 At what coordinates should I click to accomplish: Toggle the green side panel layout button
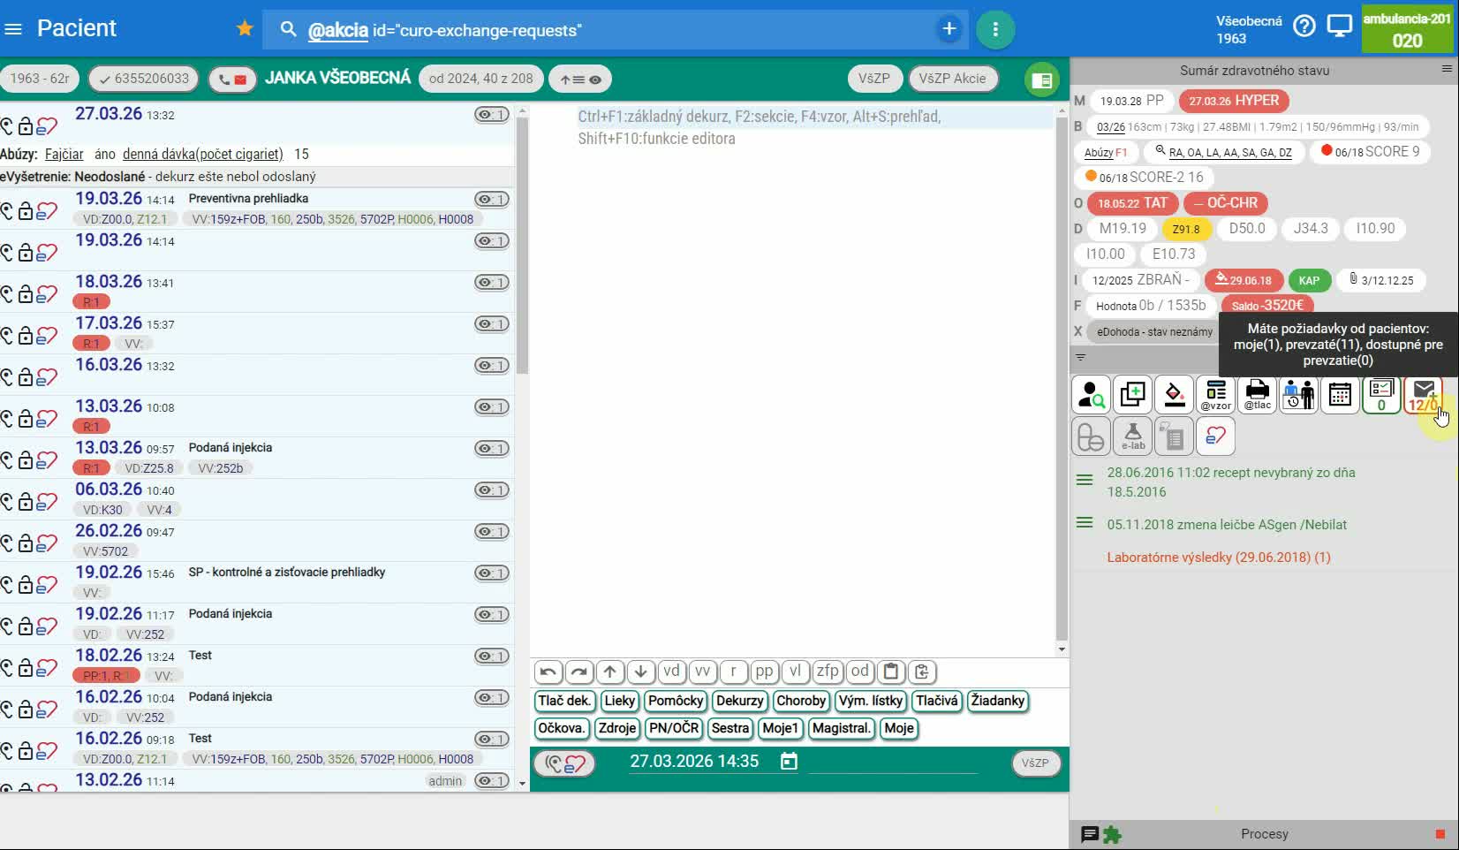coord(1041,80)
